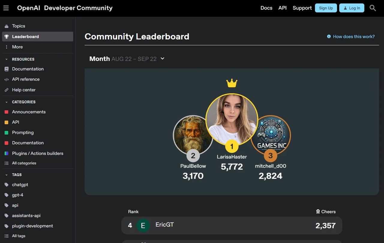
Task: Click the Plugins / Actions builders category swatch
Action: [x=7, y=153]
